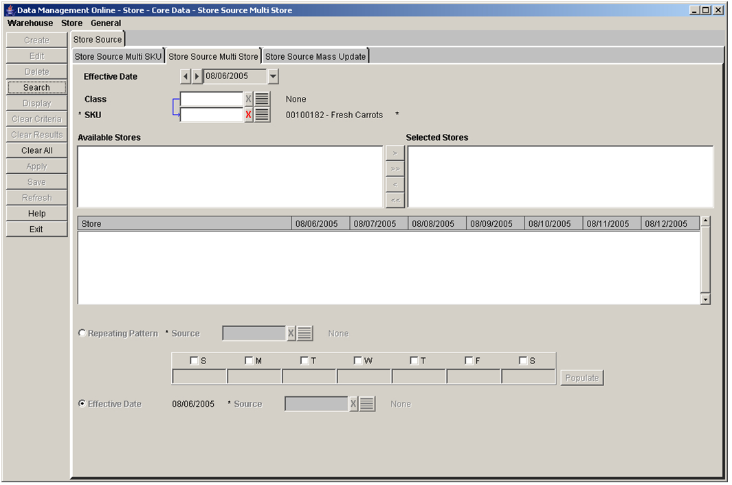Open the list lookup icon for SKU
Screen dimensions: 732x485
click(262, 115)
